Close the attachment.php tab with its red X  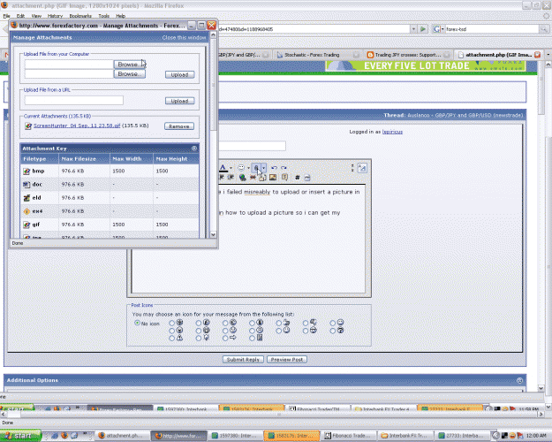537,55
